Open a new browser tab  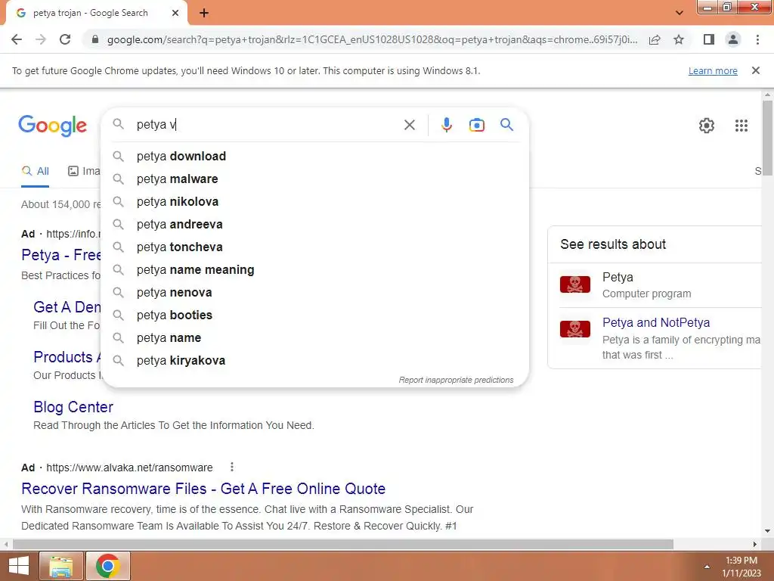204,14
